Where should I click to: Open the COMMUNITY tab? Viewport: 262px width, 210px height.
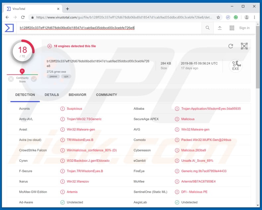coord(106,95)
